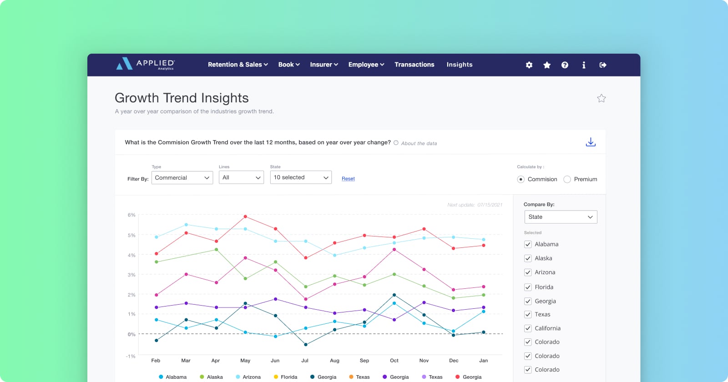The height and width of the screenshot is (382, 728).
Task: Click the Alaska legend color dot
Action: coord(202,377)
